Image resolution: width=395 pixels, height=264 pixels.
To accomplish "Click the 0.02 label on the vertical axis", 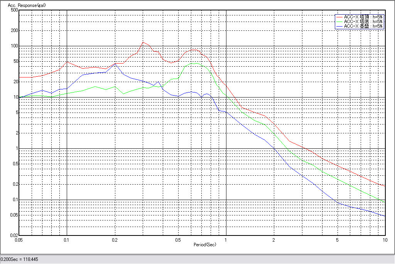I will pos(14,235).
